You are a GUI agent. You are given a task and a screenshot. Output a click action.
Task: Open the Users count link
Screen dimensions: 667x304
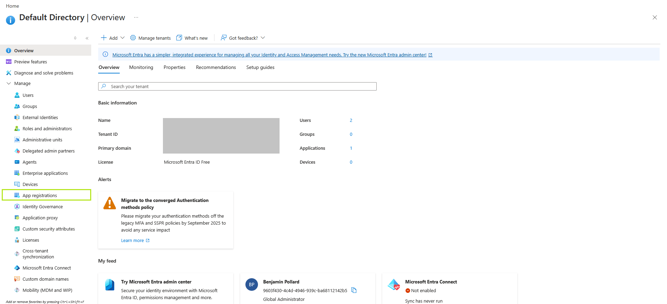pos(351,120)
